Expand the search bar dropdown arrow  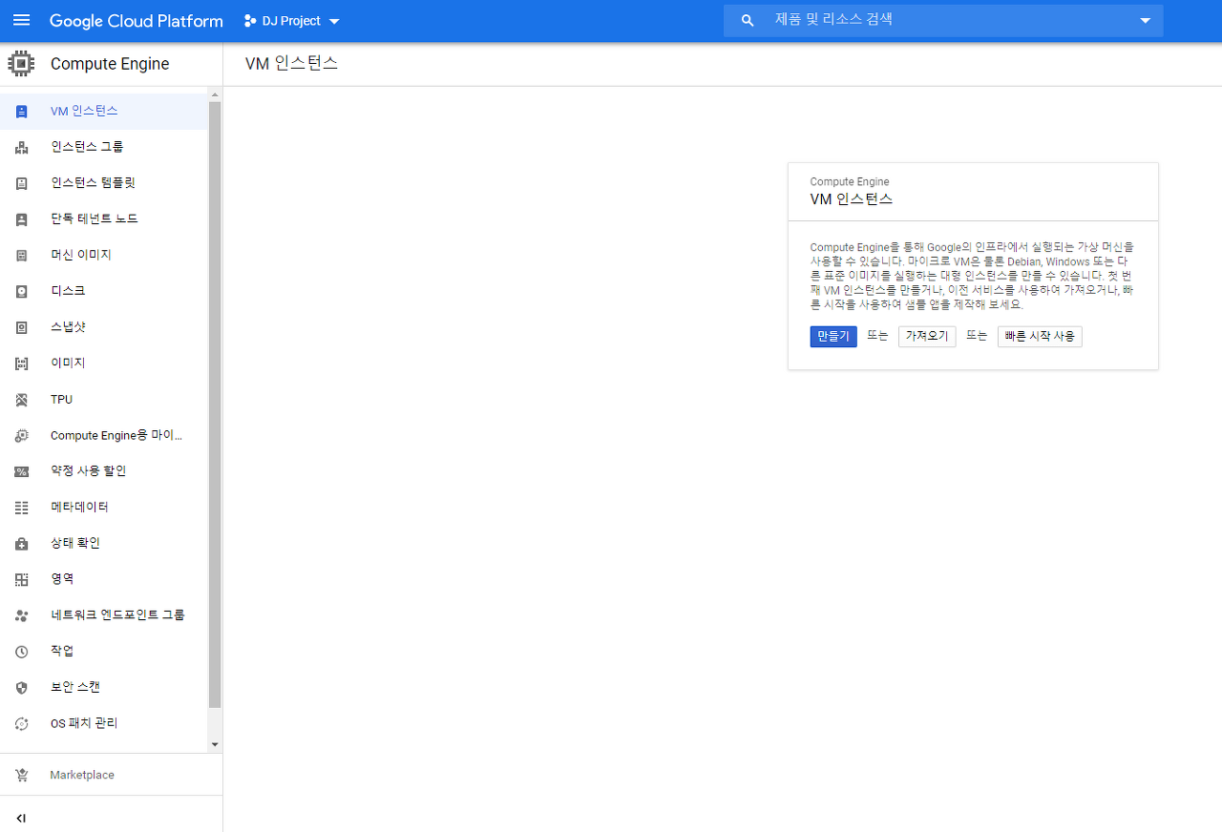coord(1145,21)
